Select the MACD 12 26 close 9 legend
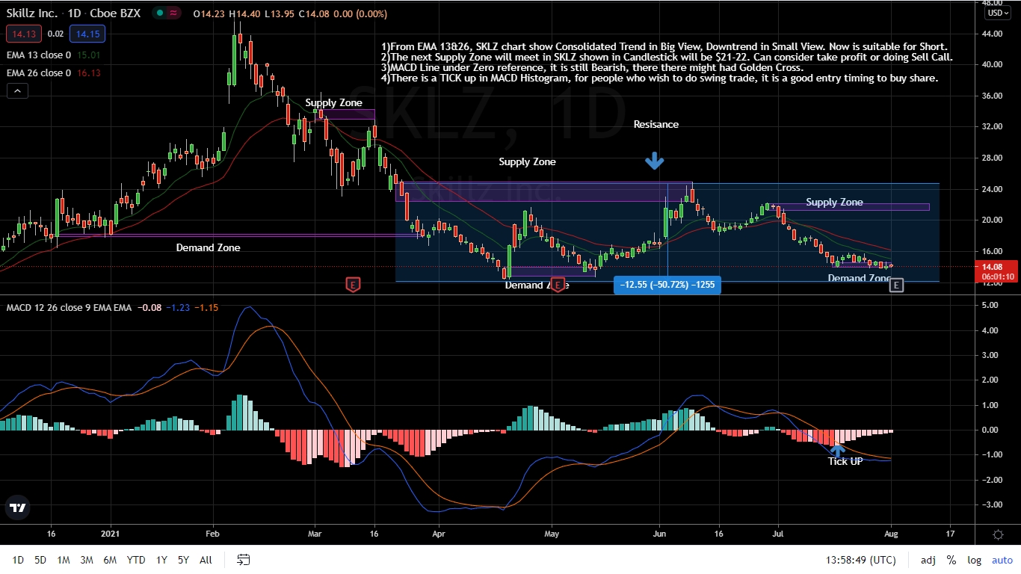This screenshot has height=574, width=1021. pos(69,307)
